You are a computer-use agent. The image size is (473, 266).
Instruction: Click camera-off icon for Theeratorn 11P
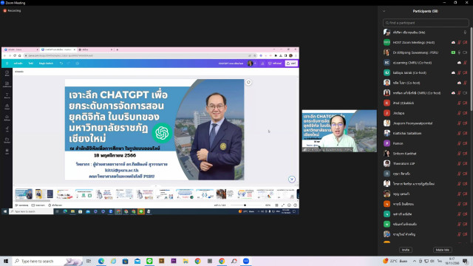click(465, 164)
